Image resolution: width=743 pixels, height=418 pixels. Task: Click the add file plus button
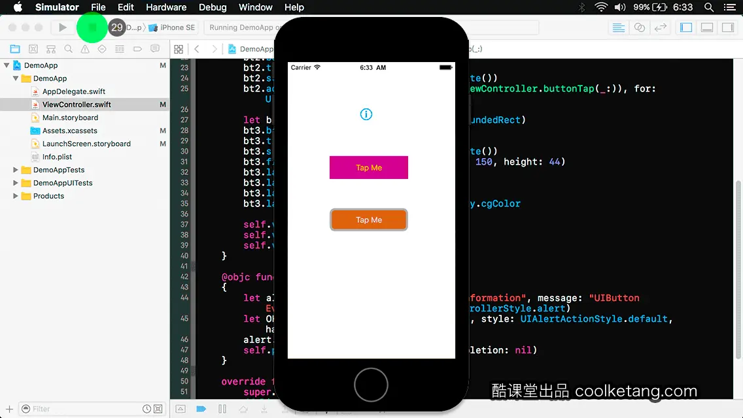point(9,409)
